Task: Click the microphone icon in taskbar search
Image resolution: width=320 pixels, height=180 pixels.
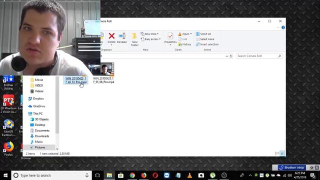Action: point(87,175)
